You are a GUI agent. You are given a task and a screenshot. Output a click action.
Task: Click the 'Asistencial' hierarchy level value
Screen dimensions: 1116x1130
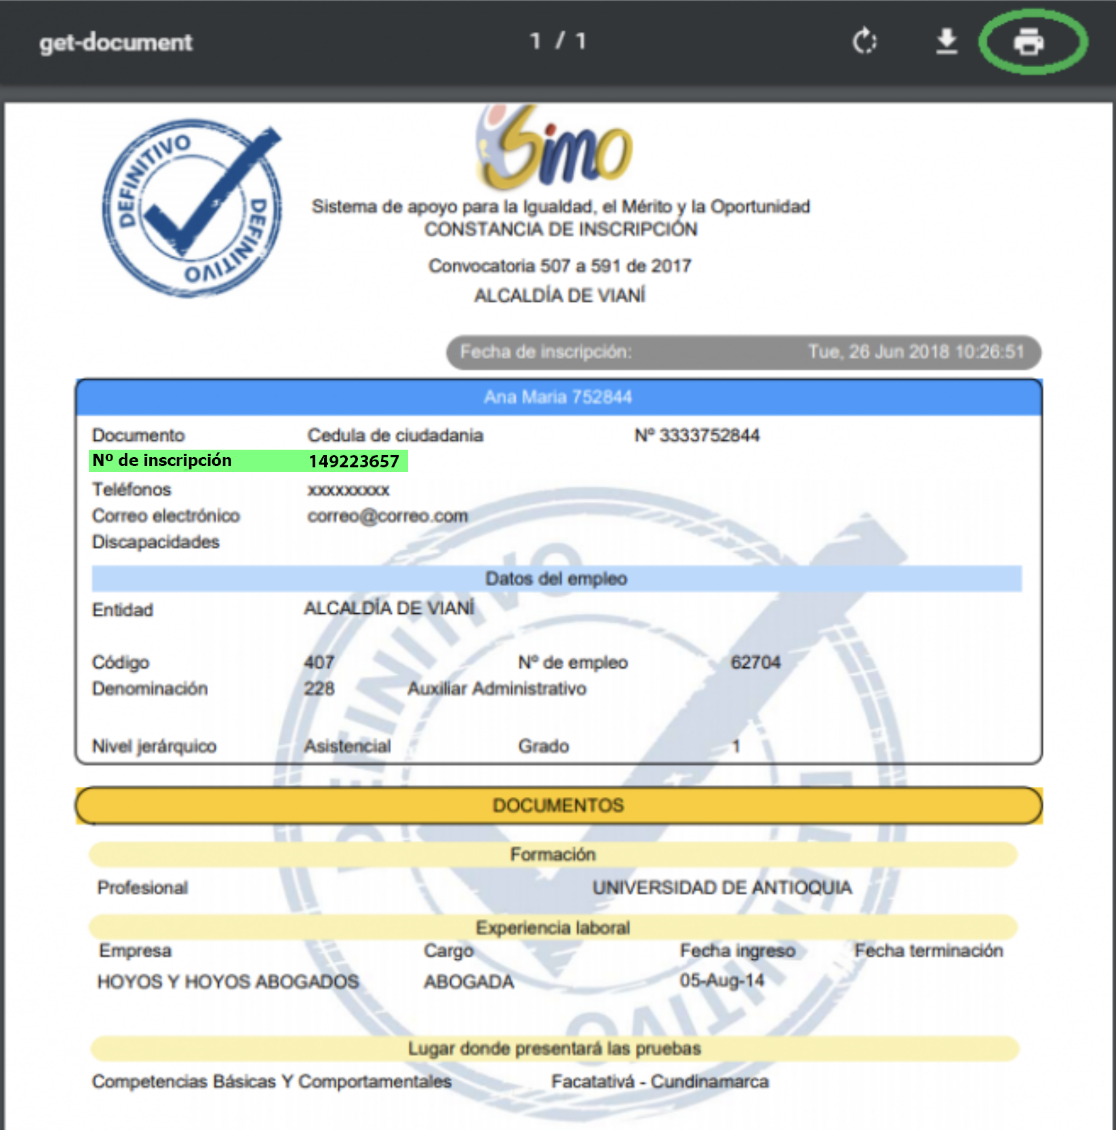point(347,746)
